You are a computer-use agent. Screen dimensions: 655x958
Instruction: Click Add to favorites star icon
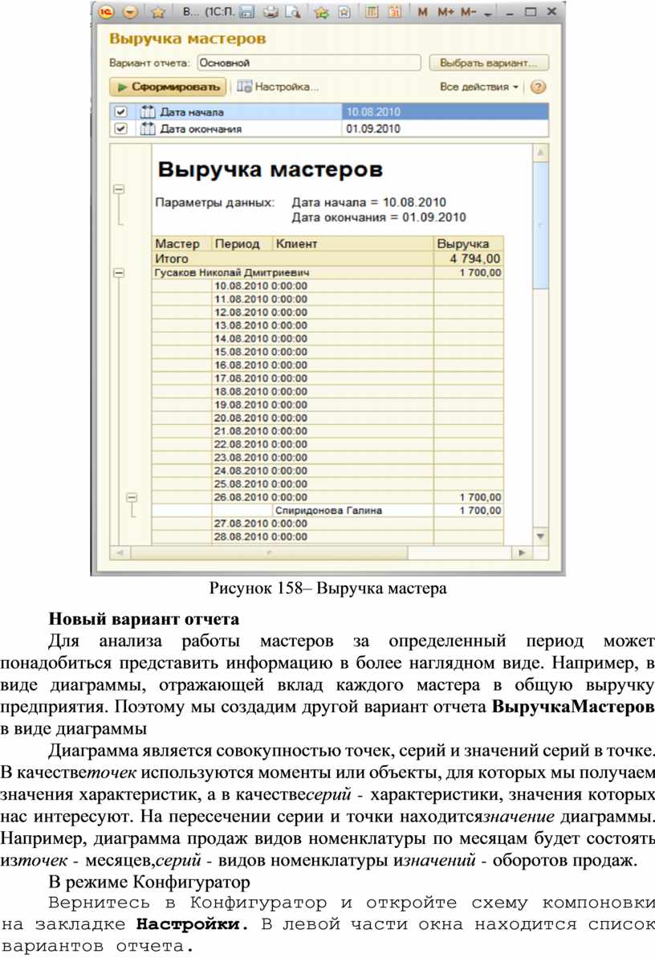322,11
